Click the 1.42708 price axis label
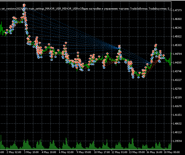 click(x=177, y=89)
